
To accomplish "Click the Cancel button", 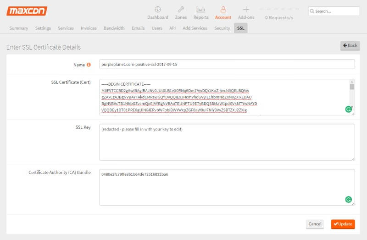I will point(315,224).
